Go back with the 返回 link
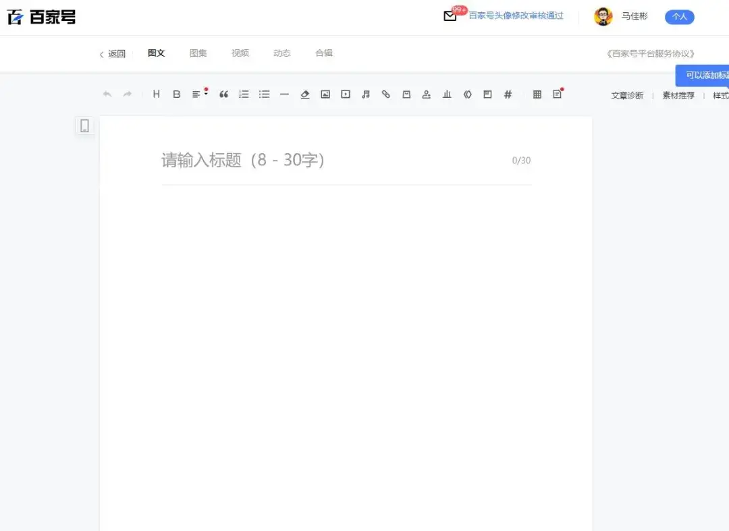 pos(113,54)
